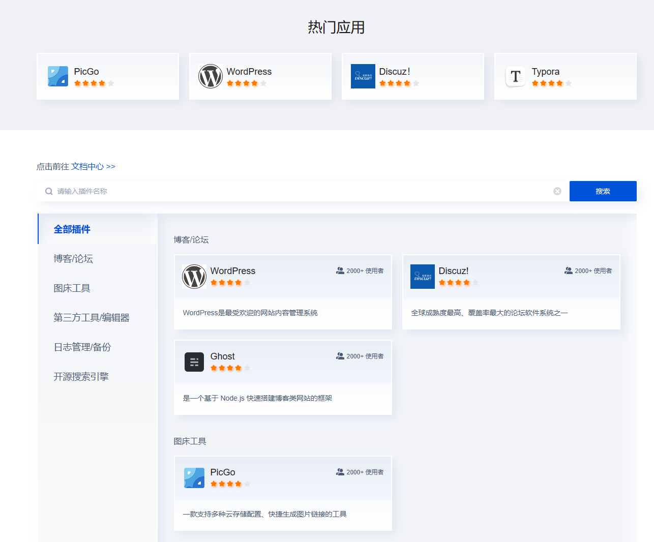This screenshot has height=542, width=654.
Task: Click the 搜索 button
Action: pos(603,191)
